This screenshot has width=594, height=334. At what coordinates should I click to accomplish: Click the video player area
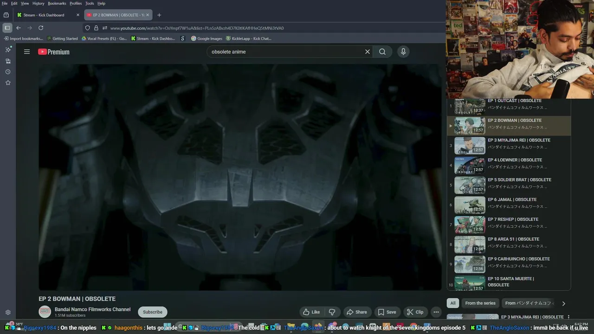click(x=240, y=177)
